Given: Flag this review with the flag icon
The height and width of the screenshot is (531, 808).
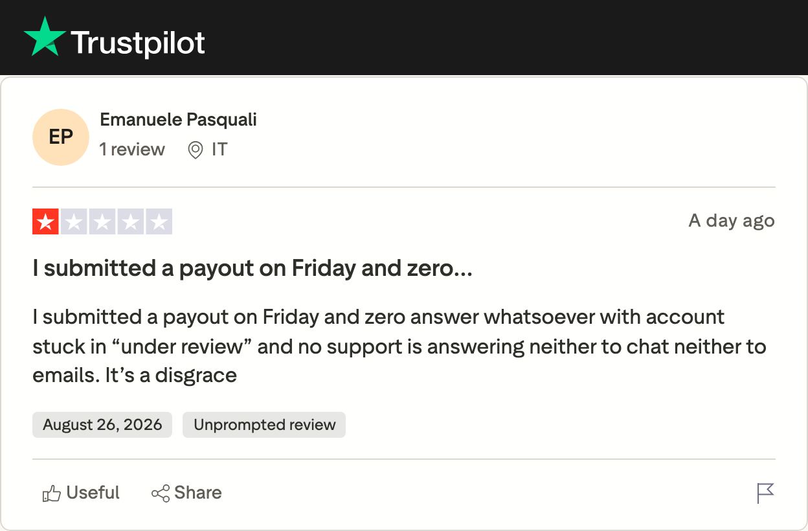Looking at the screenshot, I should pos(765,493).
